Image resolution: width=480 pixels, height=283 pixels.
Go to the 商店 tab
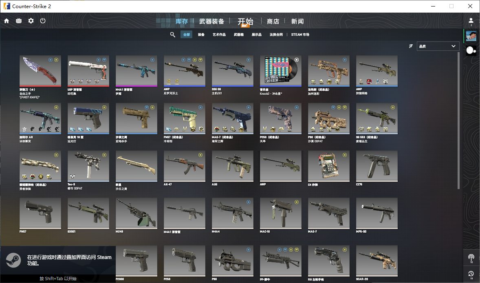[x=273, y=22]
